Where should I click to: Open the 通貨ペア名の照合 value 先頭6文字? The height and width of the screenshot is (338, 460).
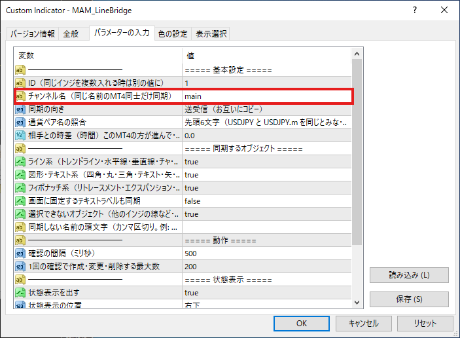point(266,122)
